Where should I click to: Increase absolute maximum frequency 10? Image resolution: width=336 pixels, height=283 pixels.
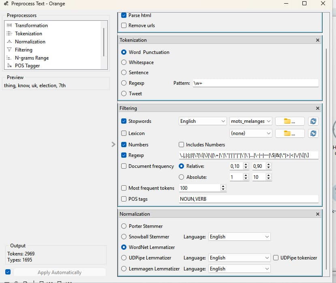268,176
